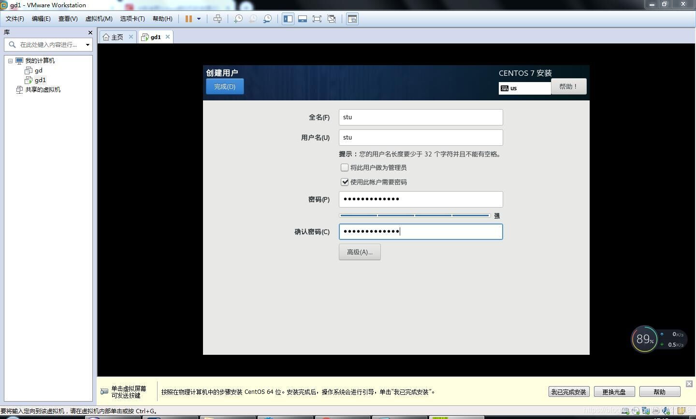Click the VMware Workstation title bar icon

pyautogui.click(x=4, y=5)
